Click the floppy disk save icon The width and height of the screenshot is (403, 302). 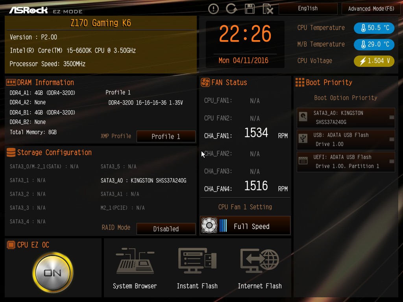point(250,9)
